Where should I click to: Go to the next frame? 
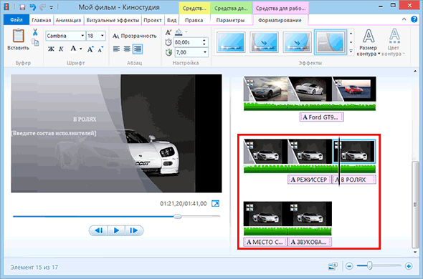134,230
